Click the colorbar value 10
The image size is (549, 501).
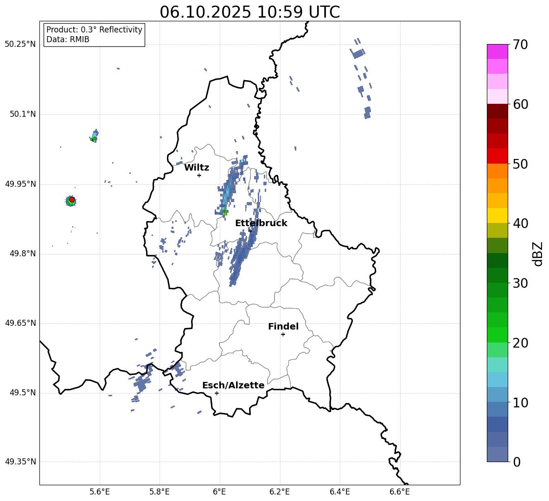(x=520, y=402)
